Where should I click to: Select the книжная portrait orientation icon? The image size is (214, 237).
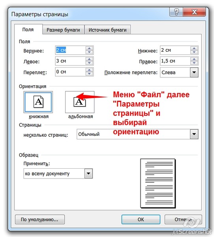point(38,102)
